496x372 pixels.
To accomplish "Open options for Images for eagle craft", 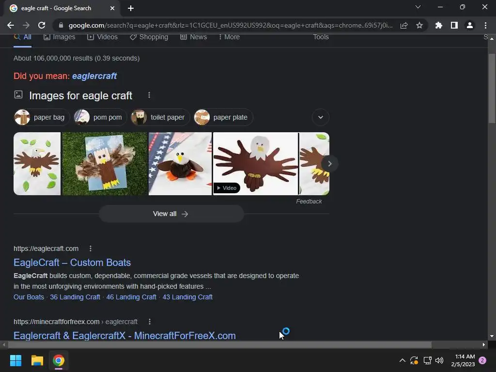I will coord(149,95).
